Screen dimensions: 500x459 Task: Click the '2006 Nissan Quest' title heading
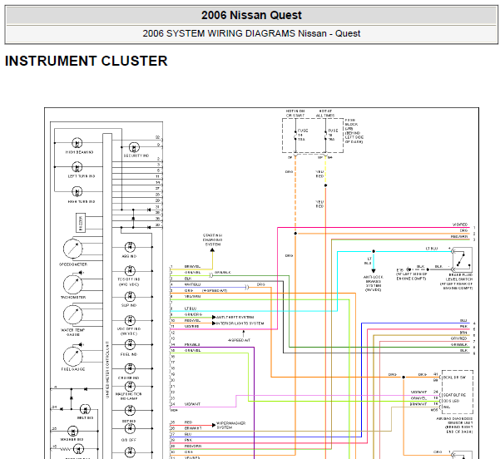[251, 15]
